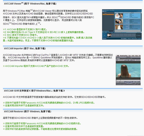
Task: Select note mentioning "AVCHD、DV和 JPEG视频片段"
Action: coord(49,103)
